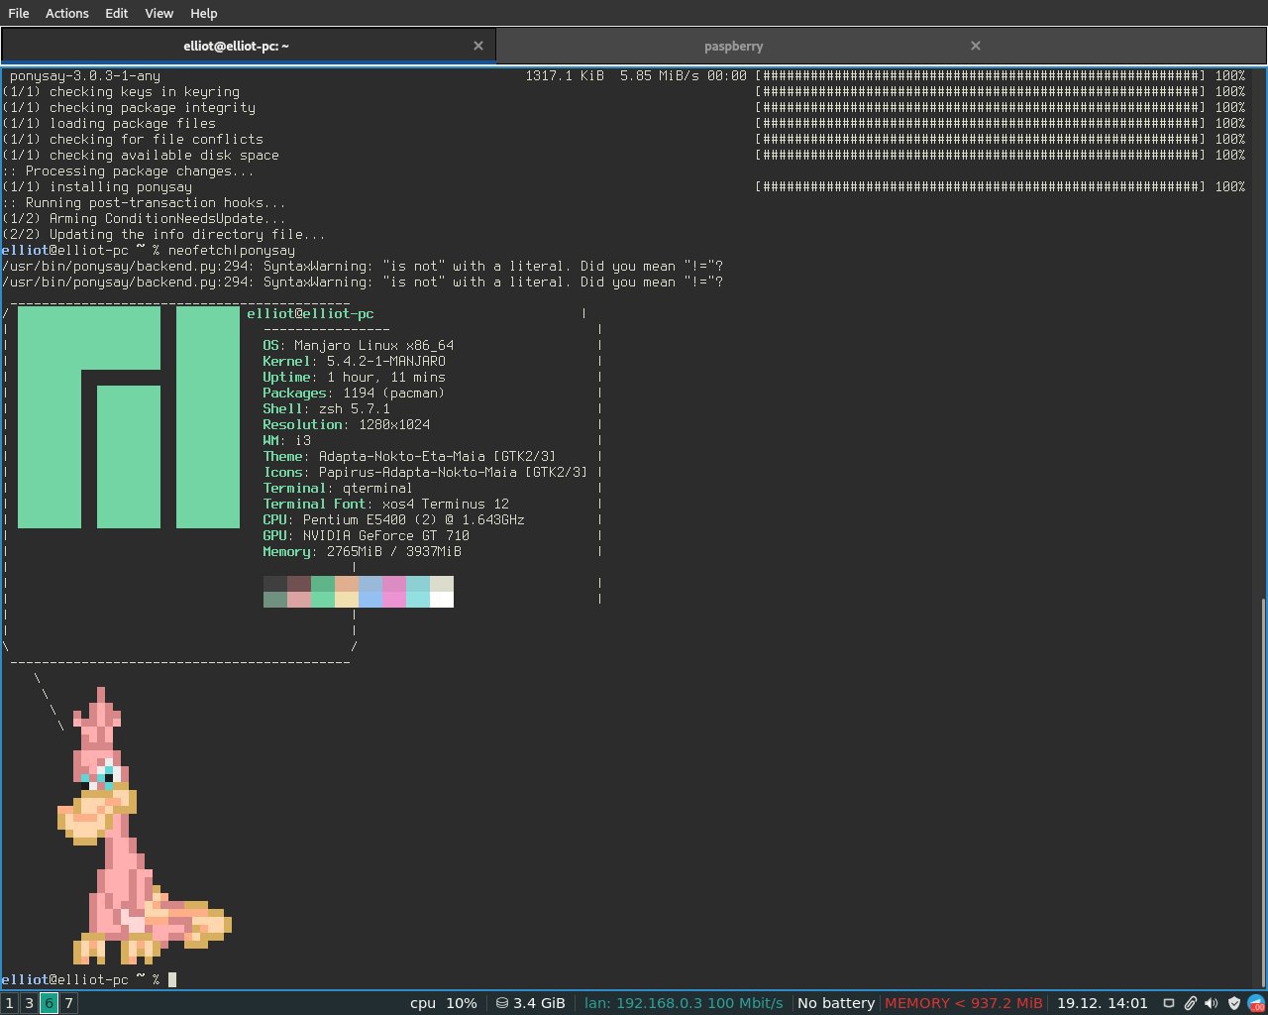This screenshot has height=1015, width=1268.
Task: Switch to workspace 3
Action: tap(29, 1003)
